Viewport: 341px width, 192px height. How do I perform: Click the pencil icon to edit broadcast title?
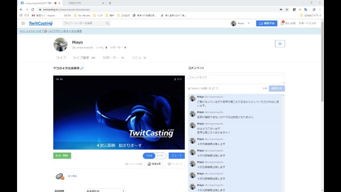[x=82, y=68]
